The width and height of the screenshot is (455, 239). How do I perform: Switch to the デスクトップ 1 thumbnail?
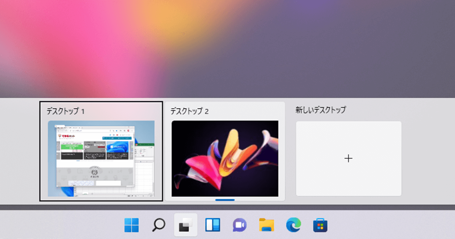[102, 159]
